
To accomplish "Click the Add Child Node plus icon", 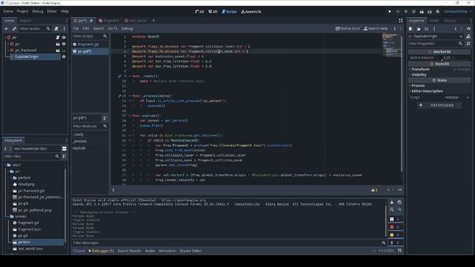I will (x=7, y=29).
